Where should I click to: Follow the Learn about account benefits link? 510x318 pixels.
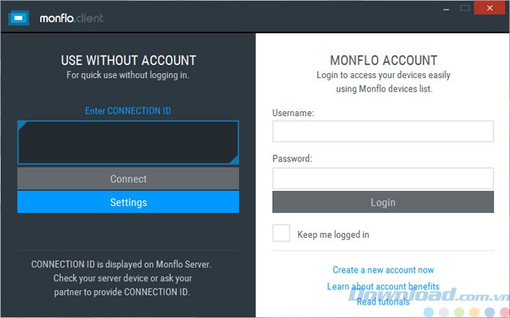tap(383, 286)
